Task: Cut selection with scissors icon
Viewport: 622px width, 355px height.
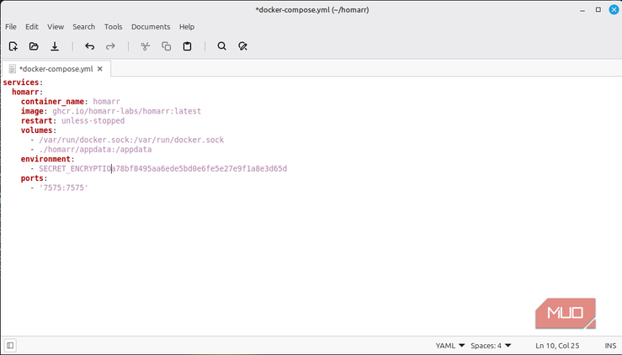Action: 145,46
